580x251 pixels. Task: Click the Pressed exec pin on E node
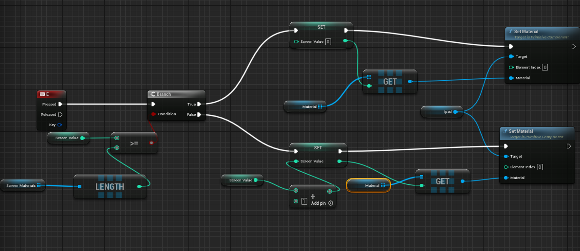pos(60,104)
